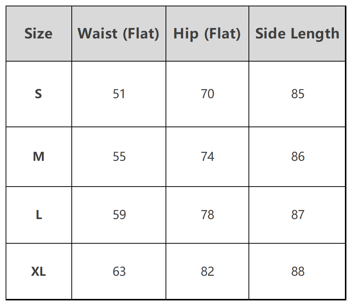352x306 pixels.
Task: Select the XL size row label
Action: pyautogui.click(x=38, y=271)
